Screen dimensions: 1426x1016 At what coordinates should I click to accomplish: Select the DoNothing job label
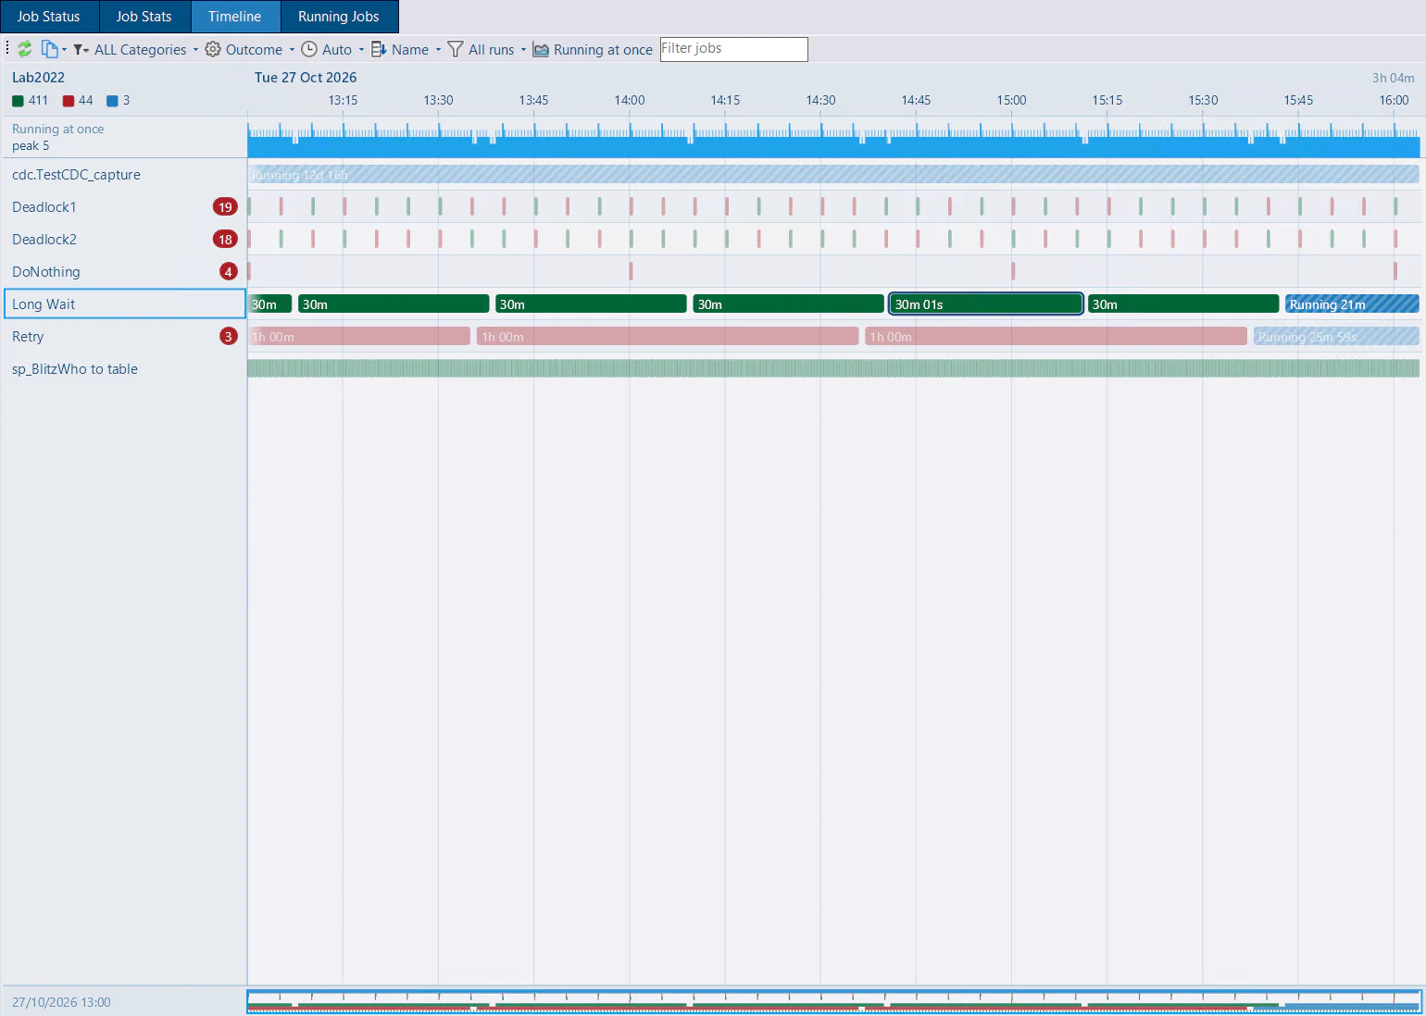46,272
